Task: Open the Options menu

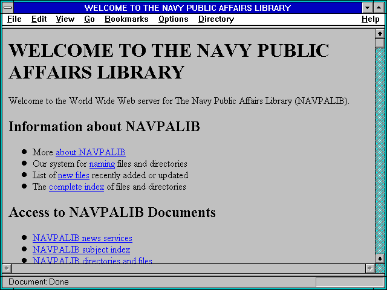Action: pos(174,19)
